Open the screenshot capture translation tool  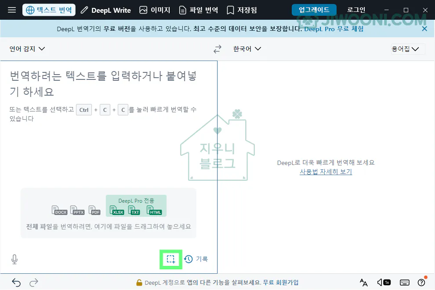click(171, 259)
